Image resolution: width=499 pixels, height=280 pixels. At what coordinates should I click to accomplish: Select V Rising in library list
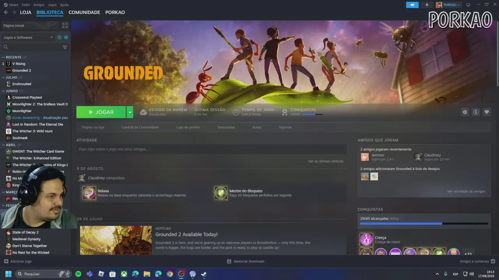click(x=19, y=64)
